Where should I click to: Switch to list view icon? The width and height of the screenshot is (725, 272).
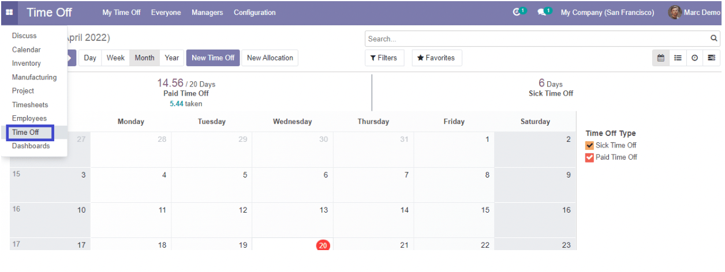(x=678, y=58)
